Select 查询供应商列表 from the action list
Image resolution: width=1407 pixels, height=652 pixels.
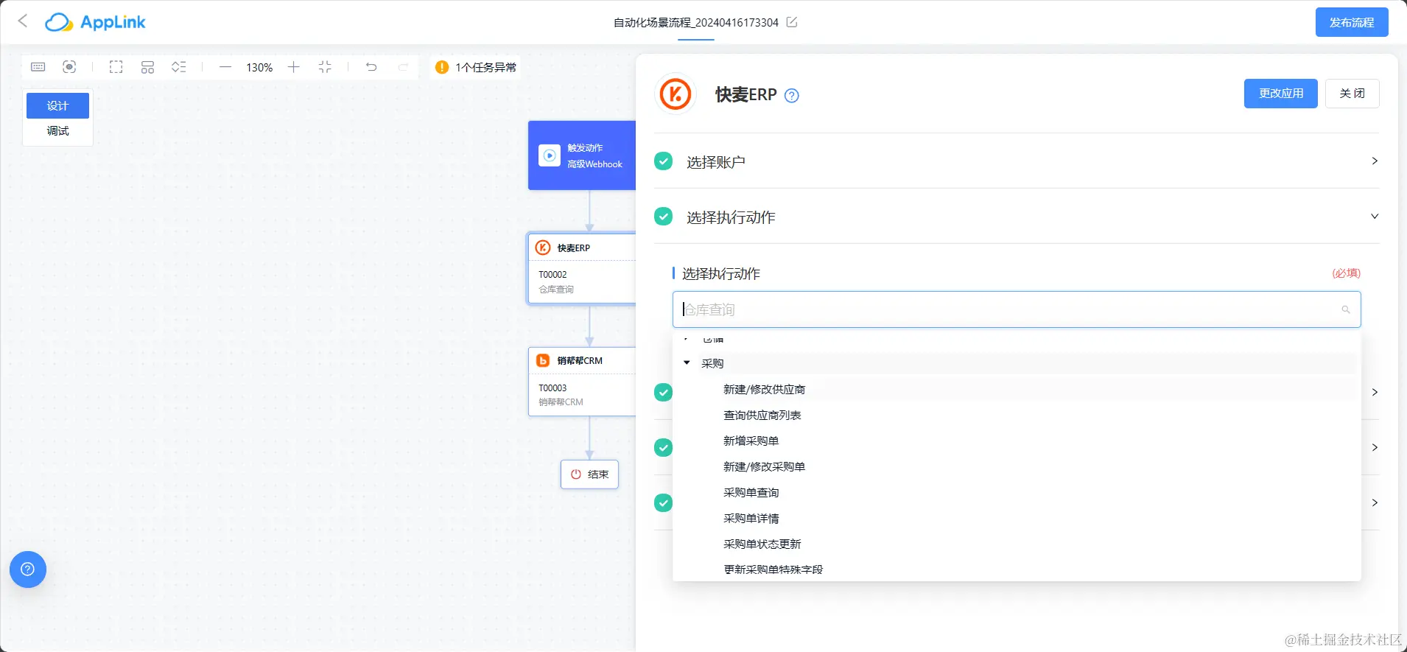tap(762, 415)
